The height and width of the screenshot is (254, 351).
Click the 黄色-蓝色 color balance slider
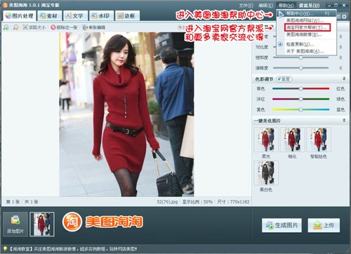tap(301, 109)
